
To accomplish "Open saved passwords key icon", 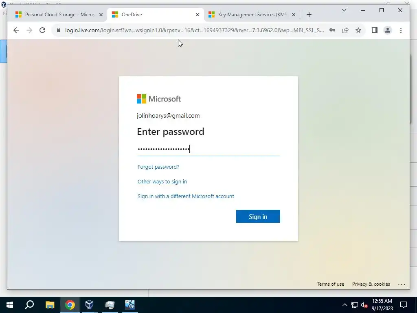I will (332, 30).
